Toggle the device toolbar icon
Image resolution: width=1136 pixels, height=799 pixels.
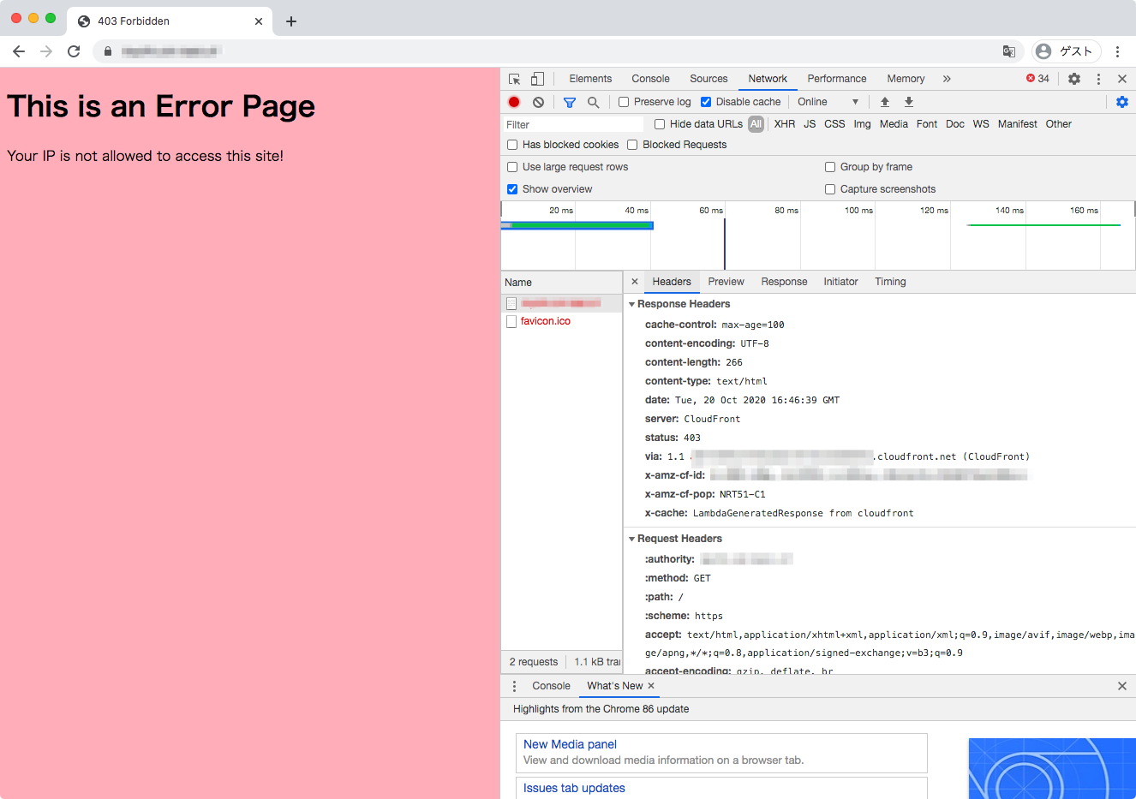tap(536, 78)
